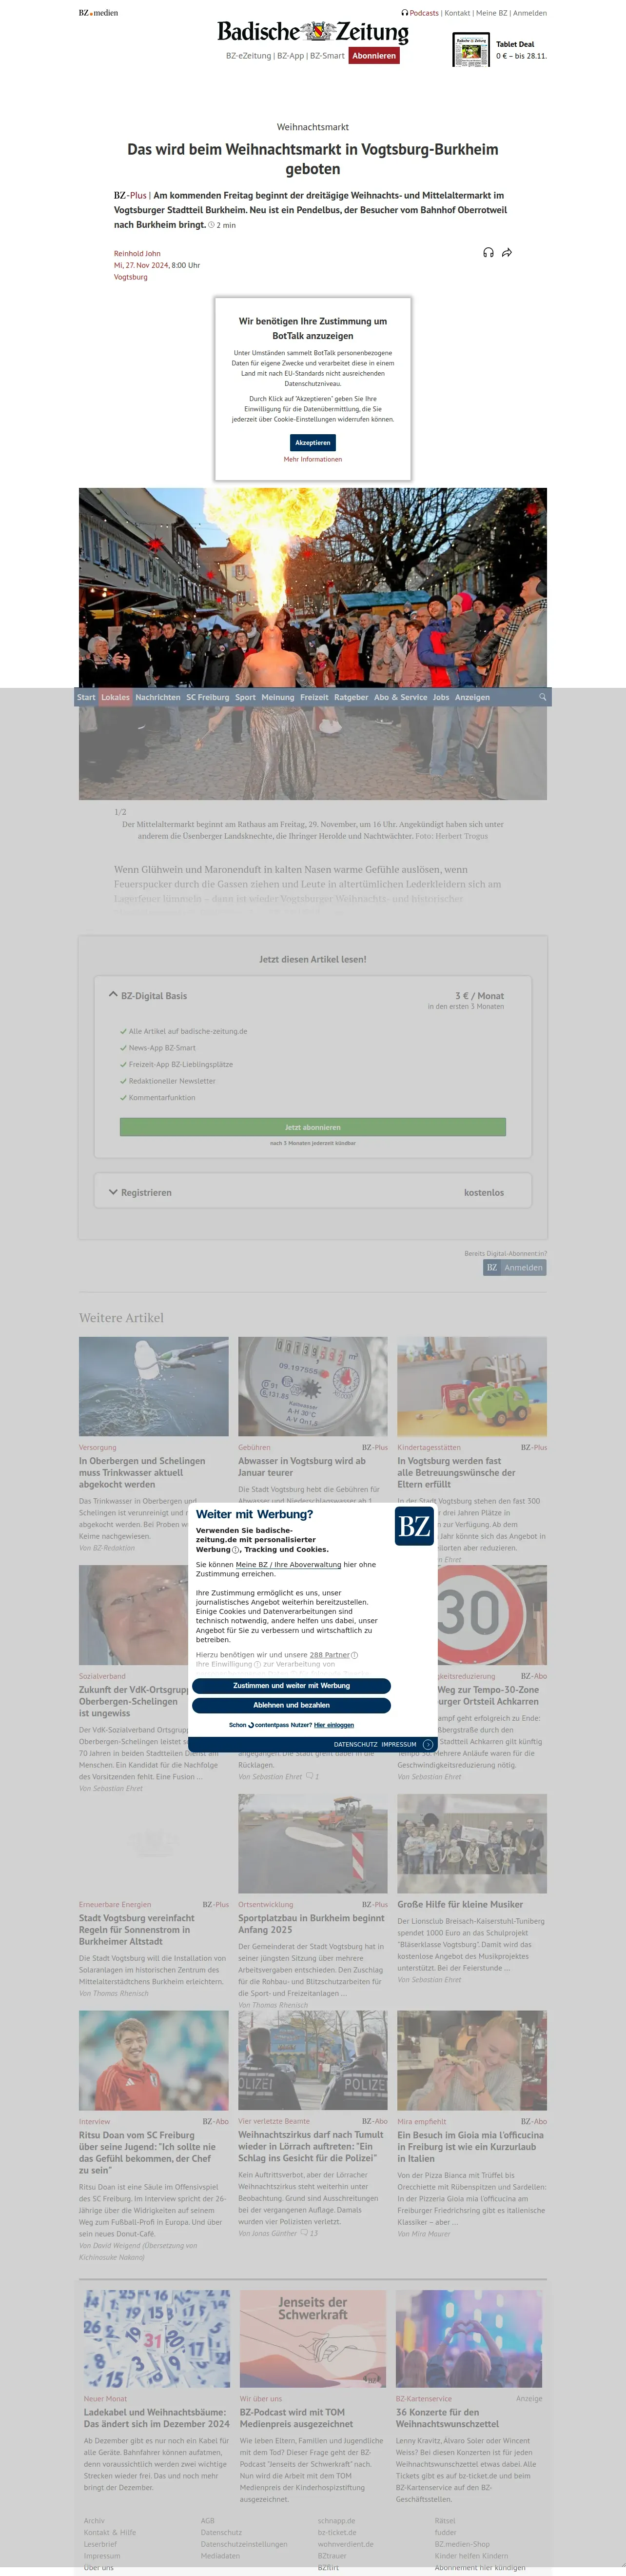The image size is (626, 2576).
Task: Go to the Sport navigation tab
Action: 245,697
